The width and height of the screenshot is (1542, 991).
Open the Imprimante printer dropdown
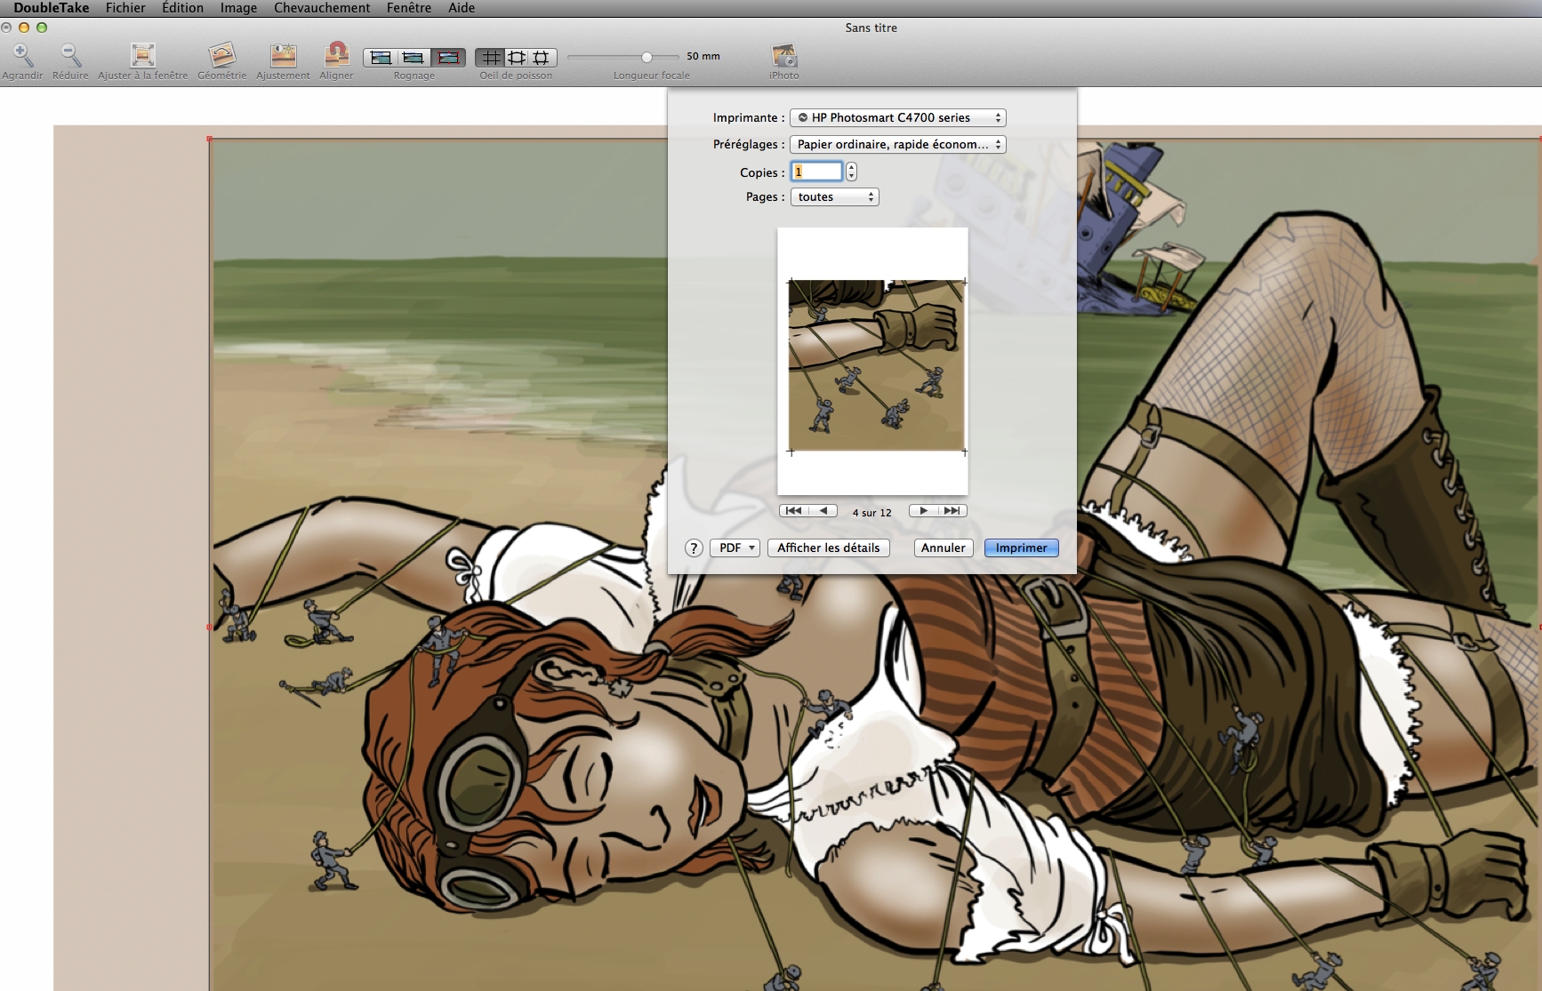click(898, 117)
